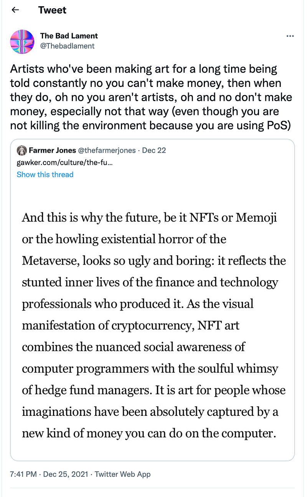Click Farmer Jones's small avatar icon
Viewport: 307px width, 497px height.
pyautogui.click(x=21, y=150)
